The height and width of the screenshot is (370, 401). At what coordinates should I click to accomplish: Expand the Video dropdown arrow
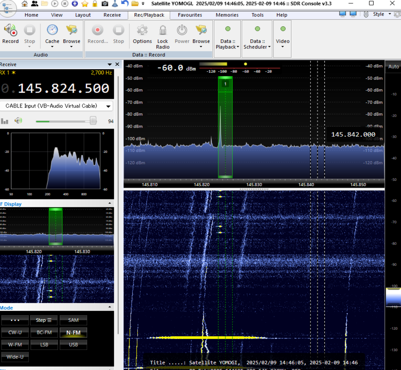282,47
